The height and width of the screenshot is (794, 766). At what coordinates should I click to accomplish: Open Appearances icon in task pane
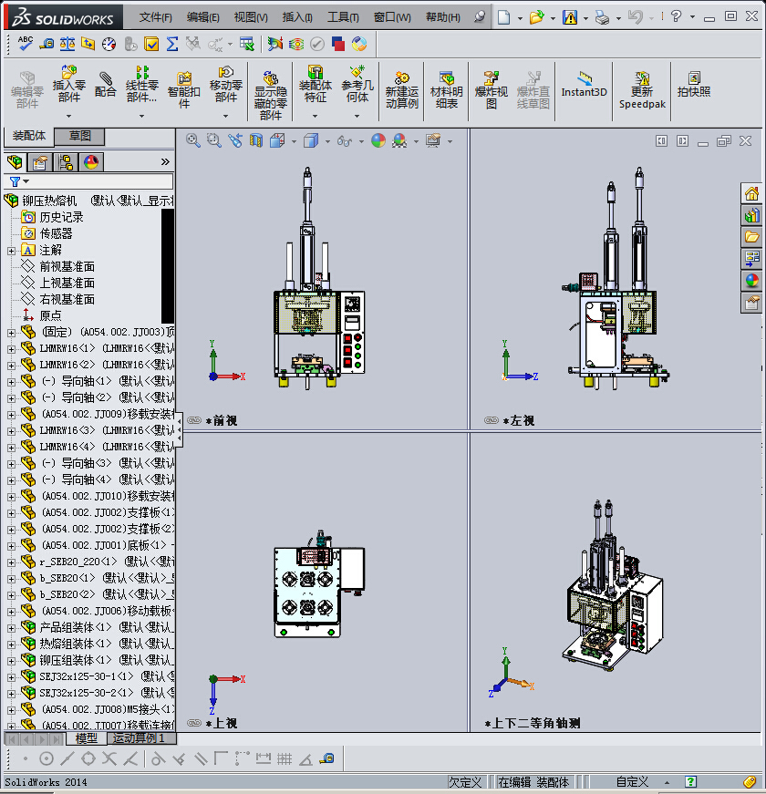click(751, 281)
